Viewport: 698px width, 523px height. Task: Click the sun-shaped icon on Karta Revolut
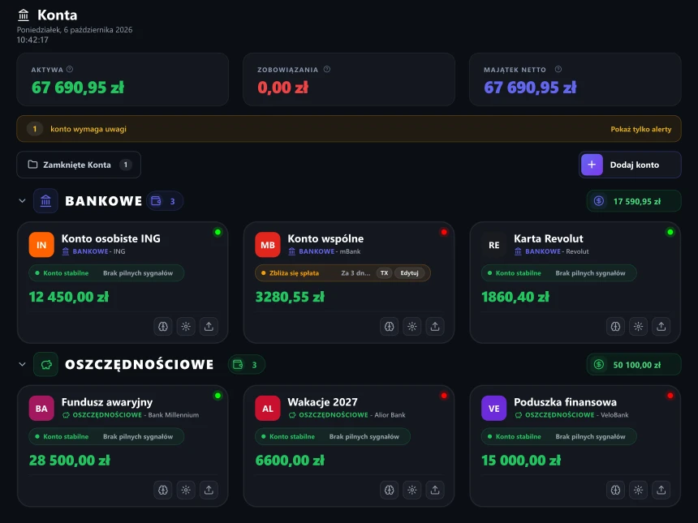click(639, 327)
